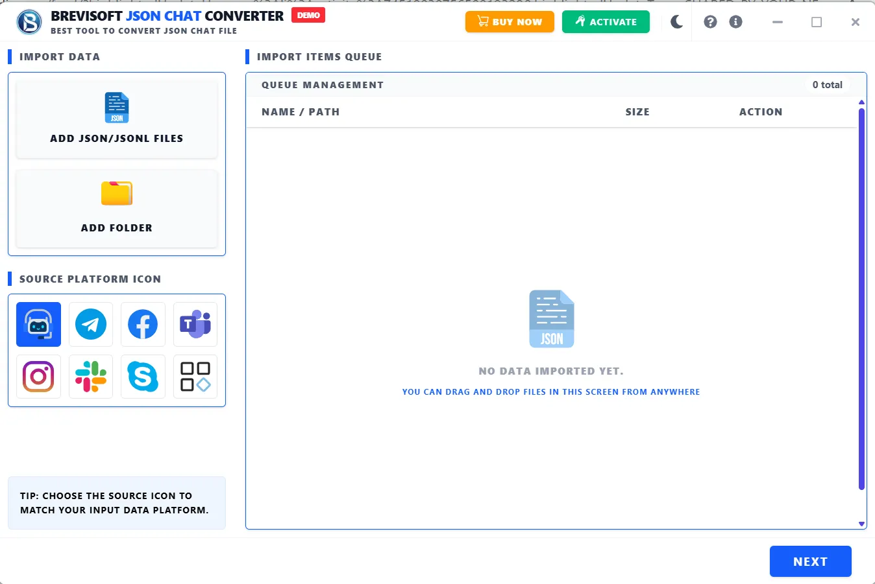This screenshot has width=875, height=584.
Task: Open help via the question mark icon
Action: tap(711, 22)
